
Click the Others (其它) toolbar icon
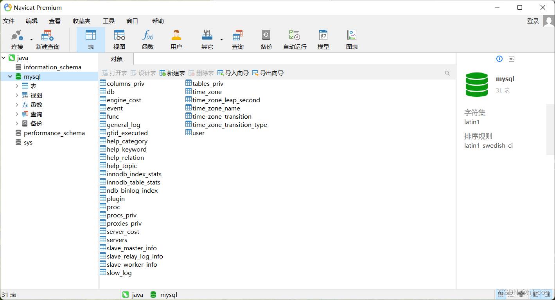coord(207,36)
